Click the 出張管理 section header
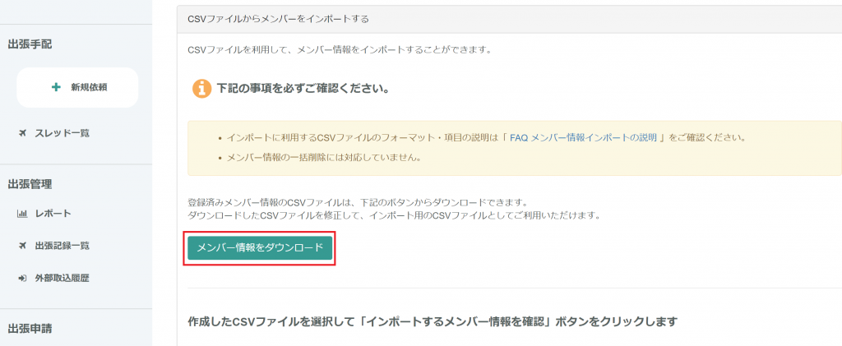This screenshot has width=842, height=346. click(x=30, y=184)
